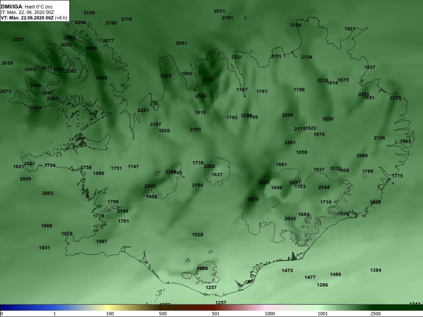The image size is (423, 317).
Task: Click the map value 1909
Action: tap(202, 268)
